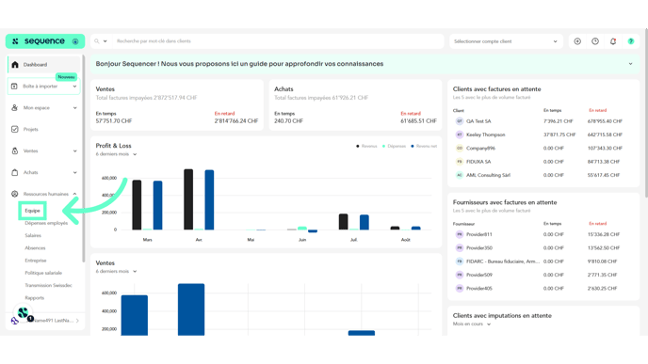Click the Keeley Thompson avatar
The image size is (648, 364).
459,135
